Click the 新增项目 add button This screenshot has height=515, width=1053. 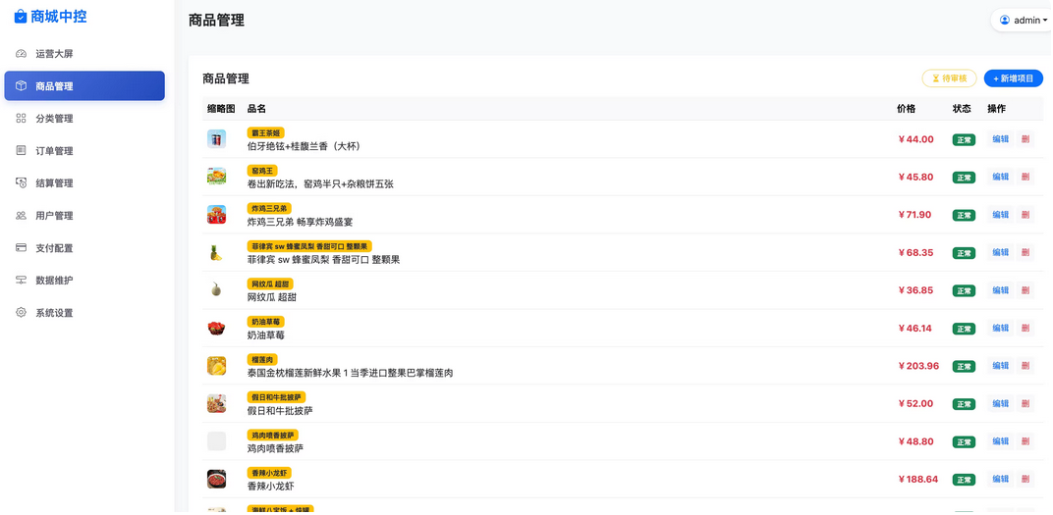(1013, 78)
